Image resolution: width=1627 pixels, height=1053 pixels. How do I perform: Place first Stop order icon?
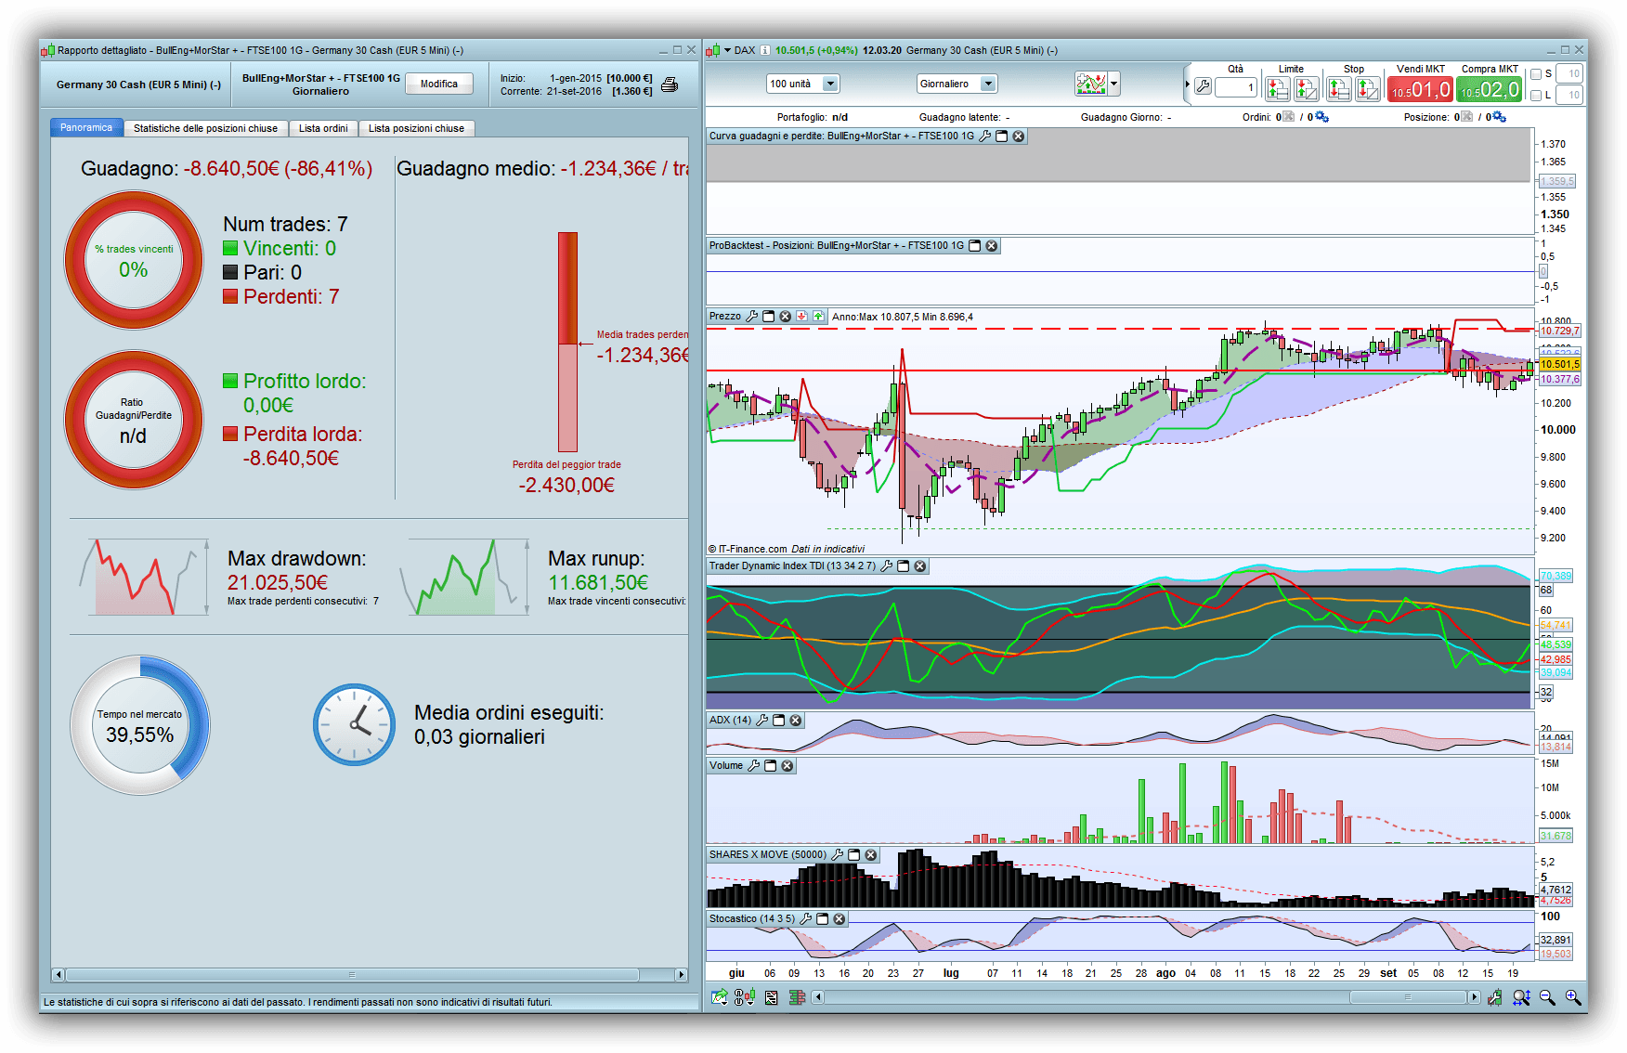pyautogui.click(x=1339, y=88)
